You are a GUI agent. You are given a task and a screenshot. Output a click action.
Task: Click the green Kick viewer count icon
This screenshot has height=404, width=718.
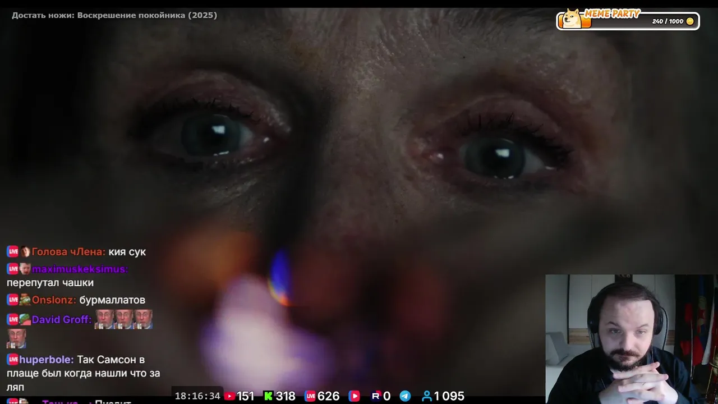[x=268, y=396]
